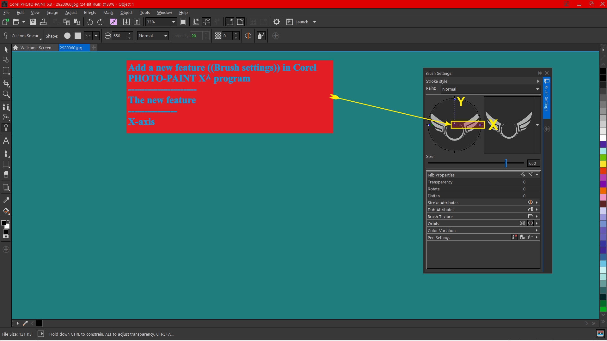Click the Nib options gear icon
607x341 pixels.
click(523, 175)
